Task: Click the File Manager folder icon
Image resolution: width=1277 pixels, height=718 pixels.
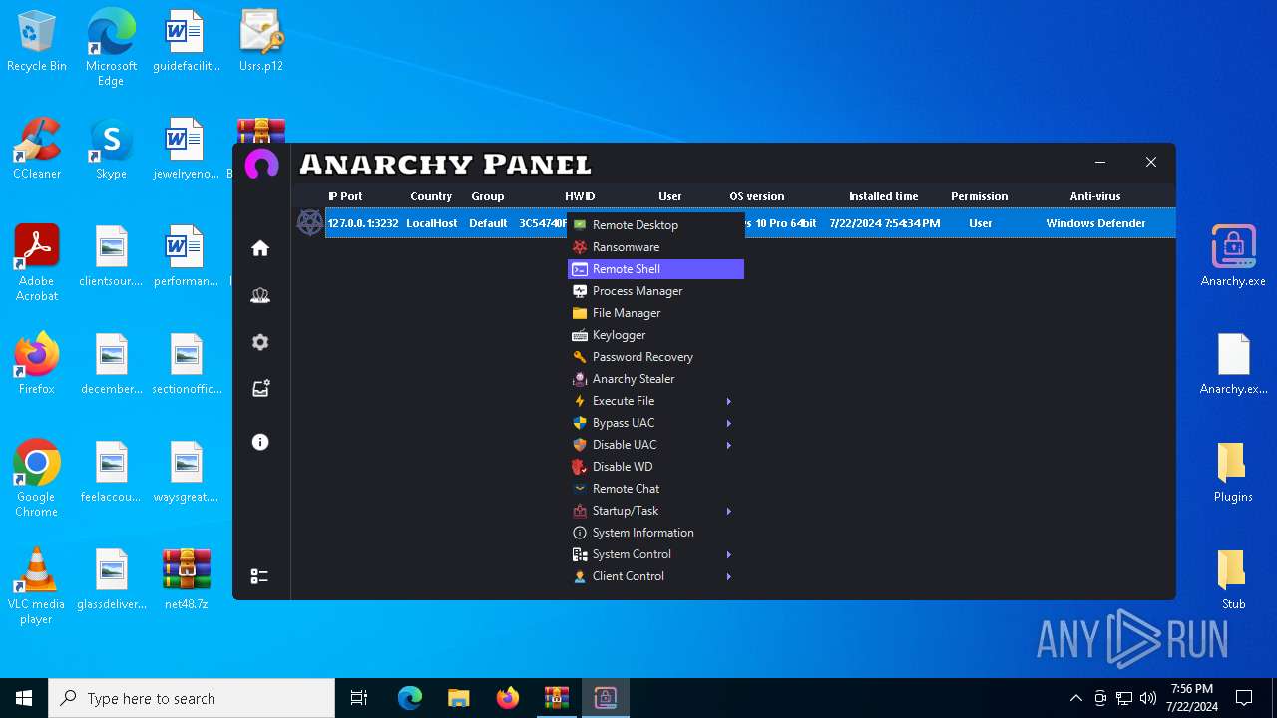Action: 580,313
